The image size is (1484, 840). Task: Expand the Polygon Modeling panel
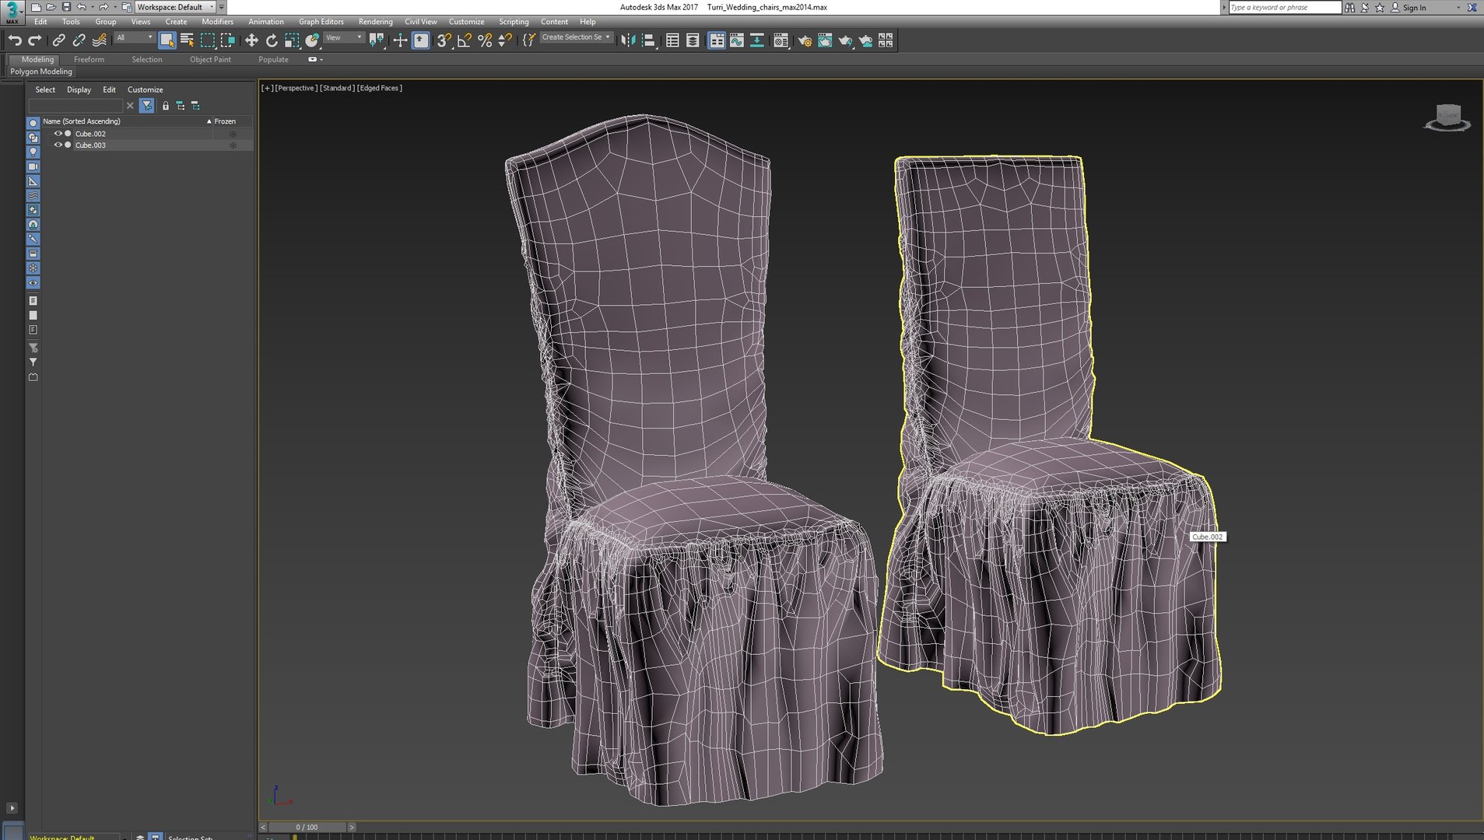[x=41, y=72]
